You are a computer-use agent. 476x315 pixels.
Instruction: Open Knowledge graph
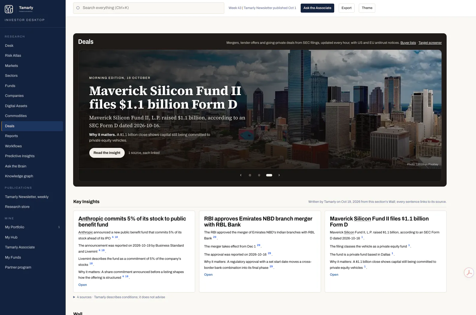point(32,176)
